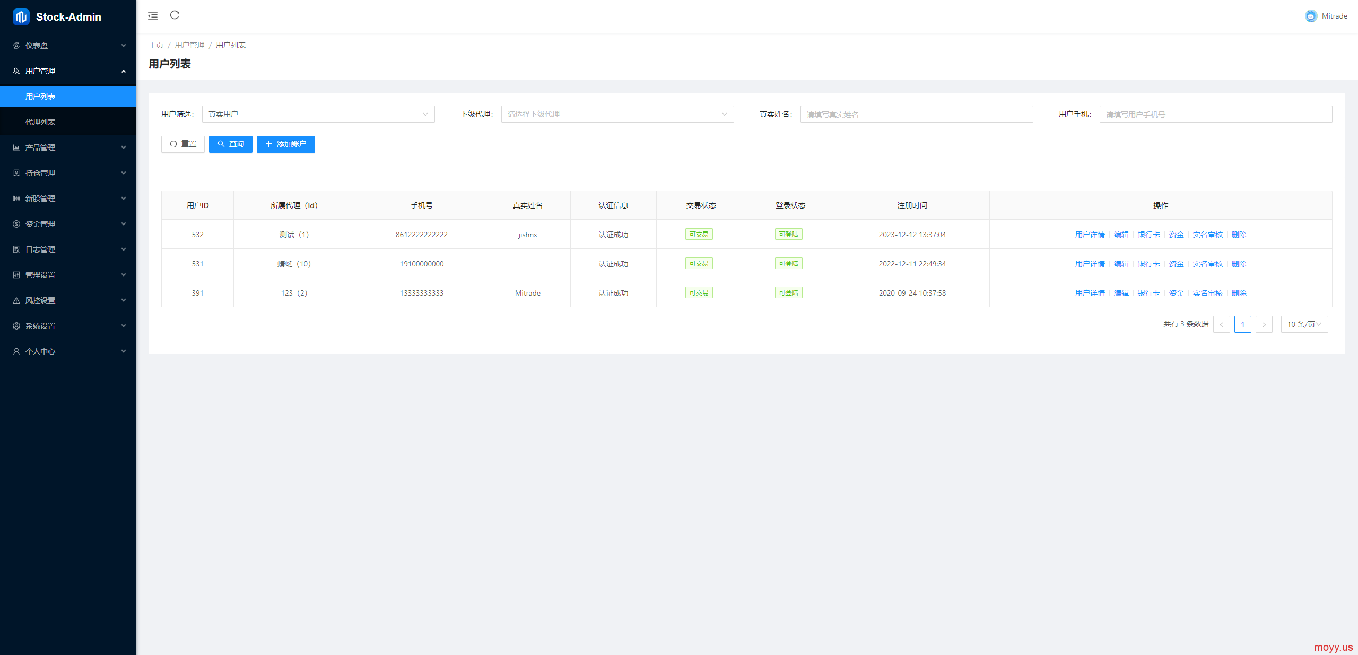Focus the 真实姓名 input field
Screen dimensions: 1358x655
coord(917,114)
